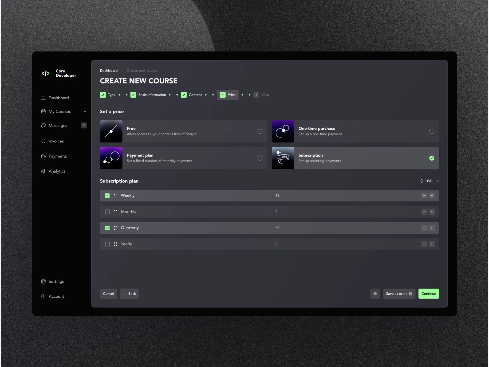This screenshot has width=489, height=367.
Task: Open the Analytics page
Action: coord(57,171)
